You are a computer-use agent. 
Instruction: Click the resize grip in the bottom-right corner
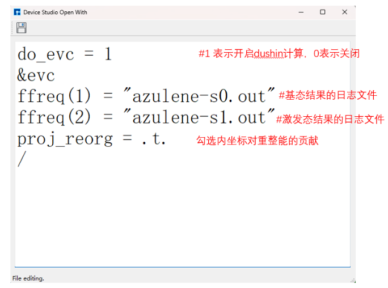coord(352,279)
